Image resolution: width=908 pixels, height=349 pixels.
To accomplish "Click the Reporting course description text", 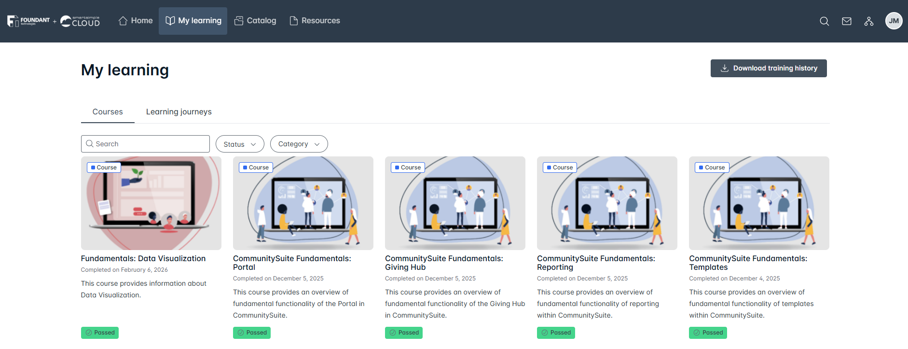I will pyautogui.click(x=598, y=304).
